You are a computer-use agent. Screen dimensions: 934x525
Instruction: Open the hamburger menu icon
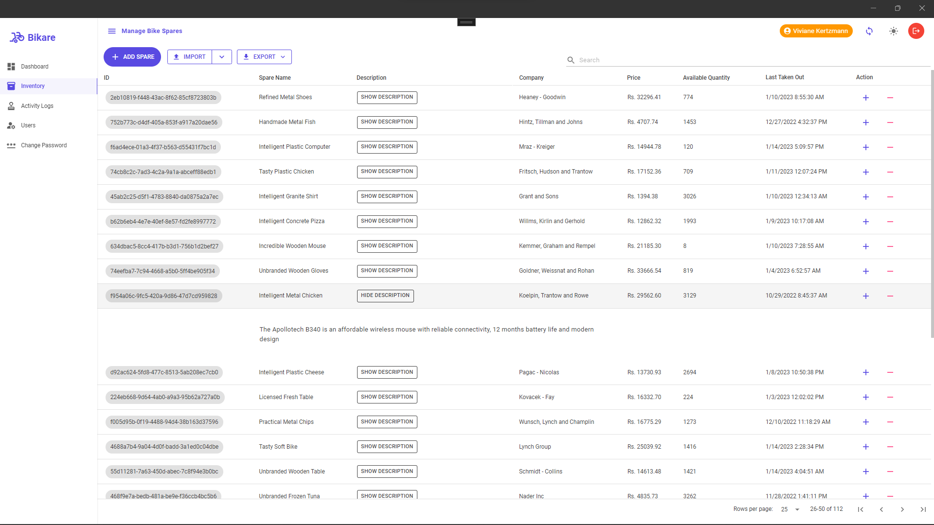click(111, 31)
